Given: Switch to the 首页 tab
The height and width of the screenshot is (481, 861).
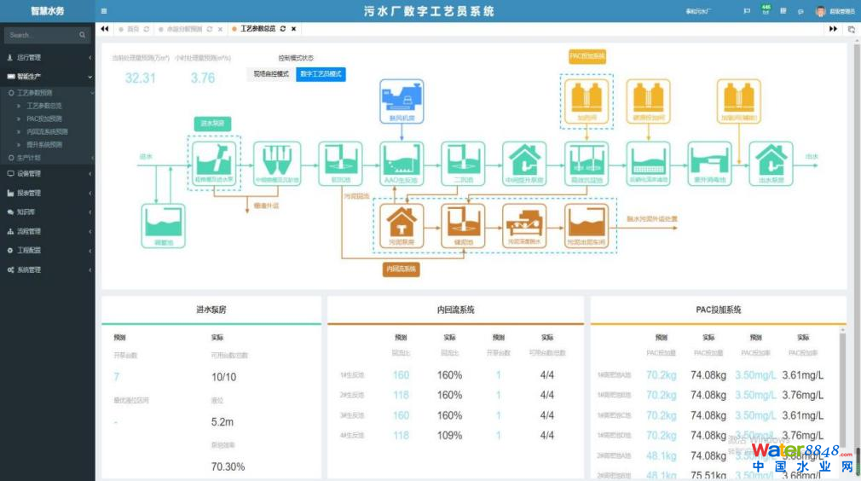Looking at the screenshot, I should (132, 29).
